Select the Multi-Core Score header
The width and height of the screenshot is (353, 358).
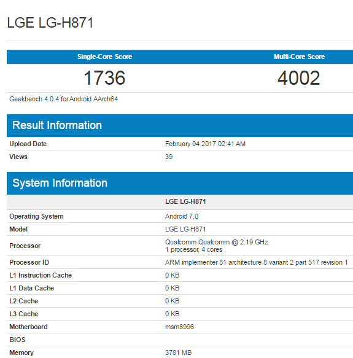click(x=299, y=56)
